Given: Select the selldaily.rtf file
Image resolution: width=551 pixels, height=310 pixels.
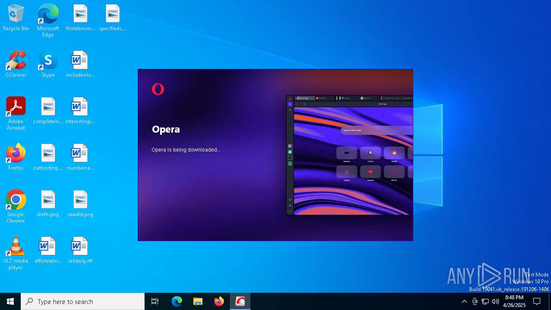Looking at the screenshot, I should click(80, 251).
